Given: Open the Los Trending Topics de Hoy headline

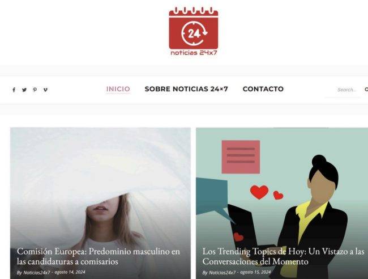Looking at the screenshot, I should (x=283, y=256).
